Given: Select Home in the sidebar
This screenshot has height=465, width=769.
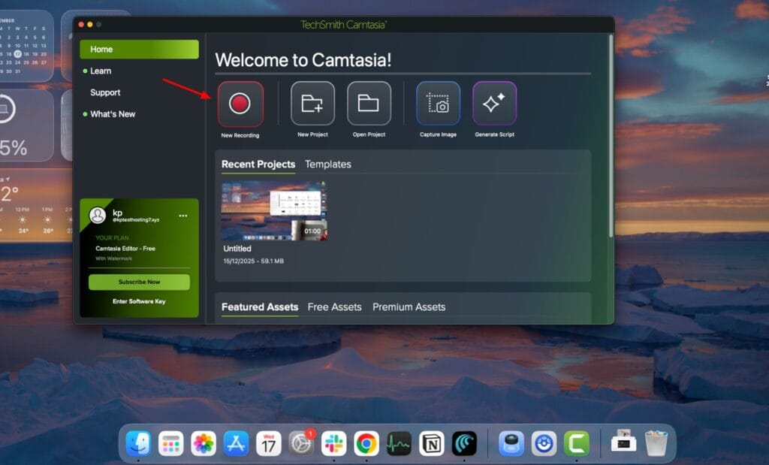Looking at the screenshot, I should point(101,49).
